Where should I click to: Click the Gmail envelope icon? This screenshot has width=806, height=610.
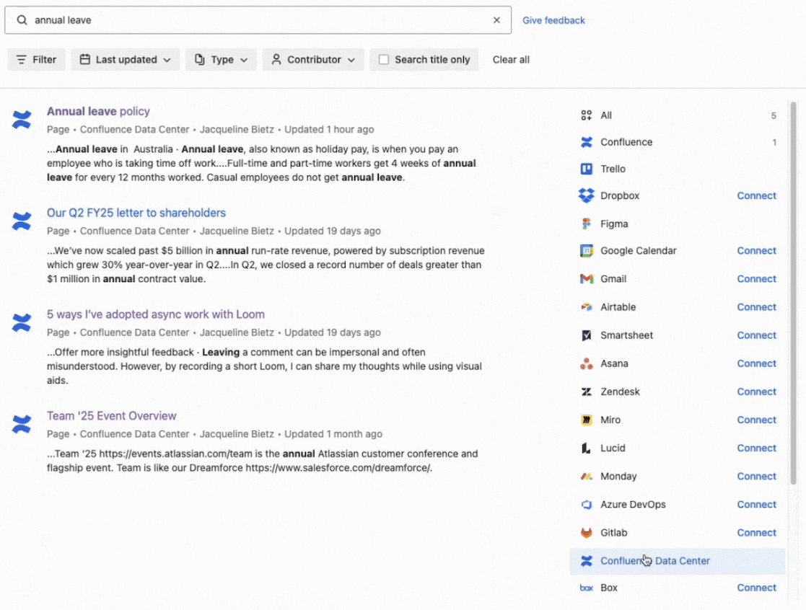586,279
